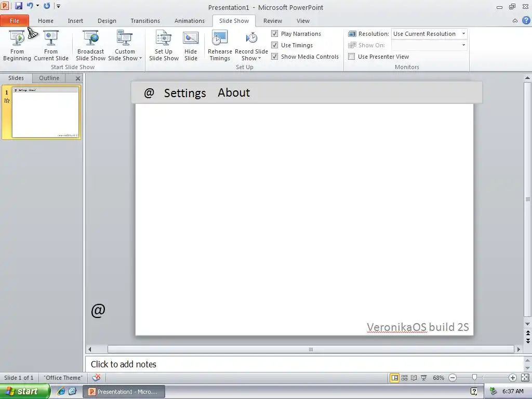This screenshot has width=532, height=399.
Task: Start Slide Show from status bar icon
Action: pyautogui.click(x=424, y=378)
